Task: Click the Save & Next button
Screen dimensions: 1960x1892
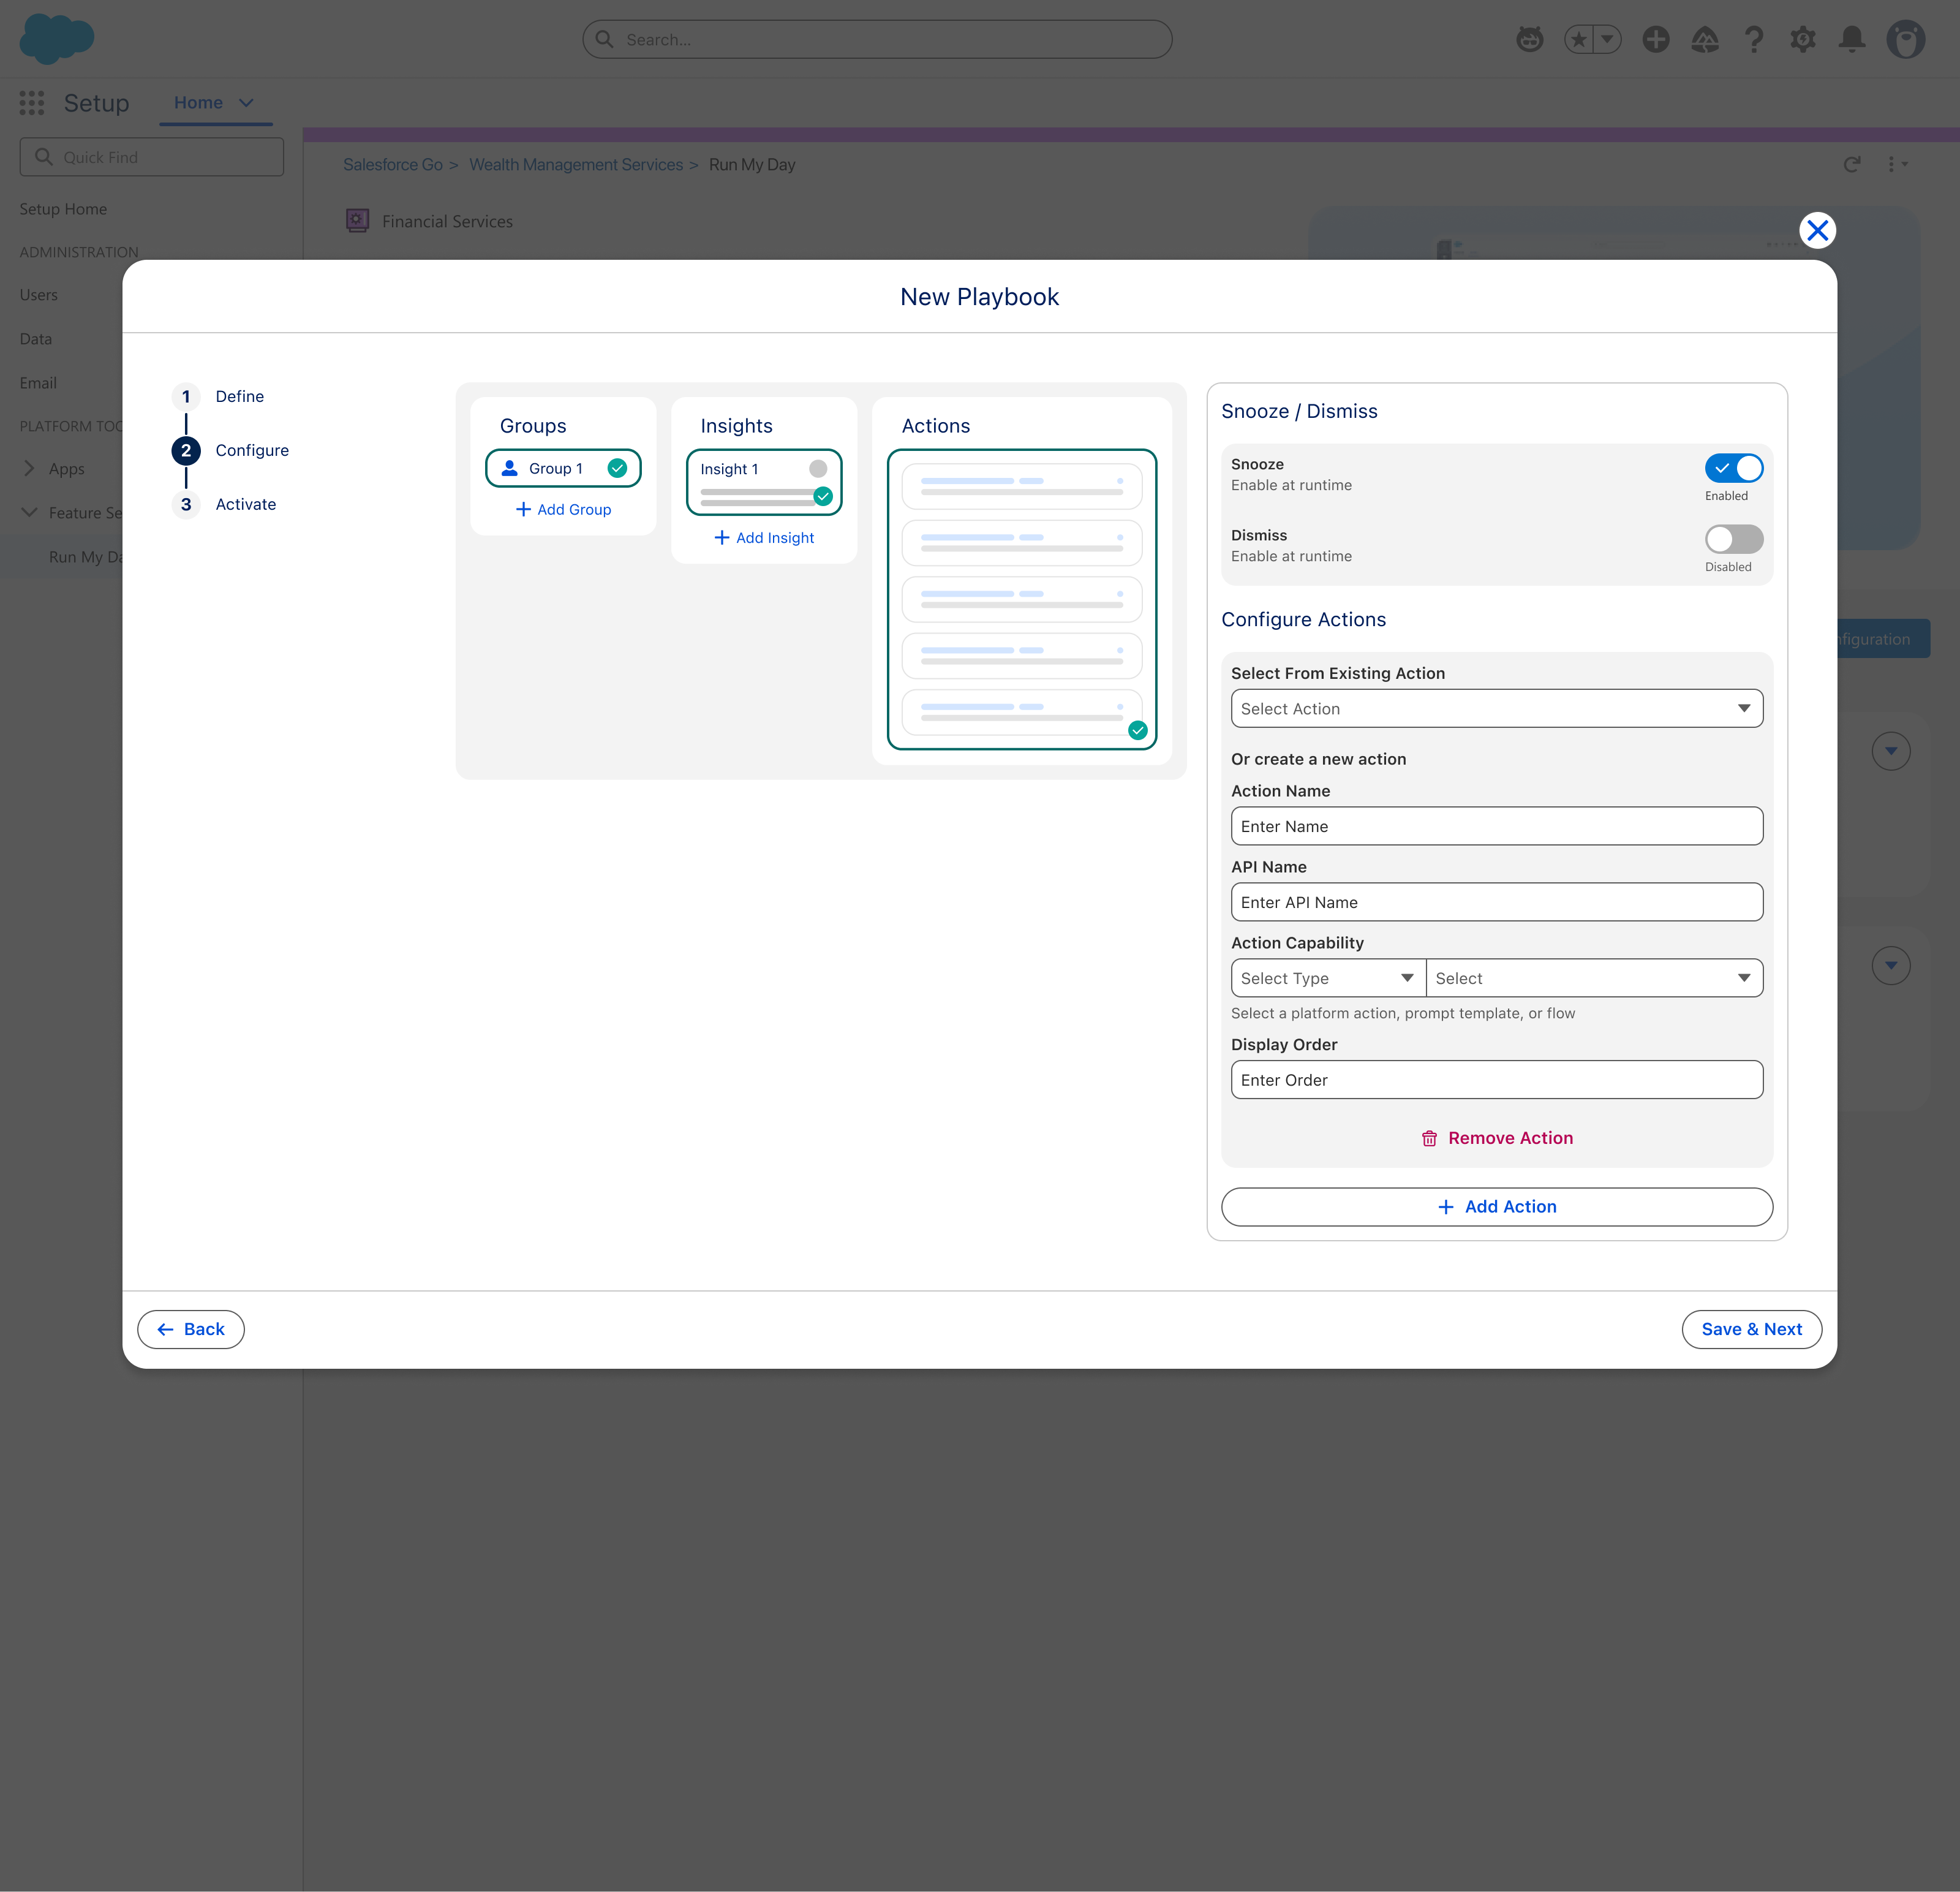Action: [1751, 1329]
